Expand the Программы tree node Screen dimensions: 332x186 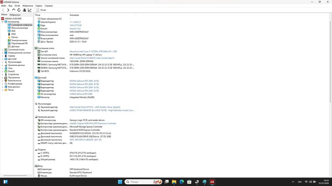[x=3, y=78]
